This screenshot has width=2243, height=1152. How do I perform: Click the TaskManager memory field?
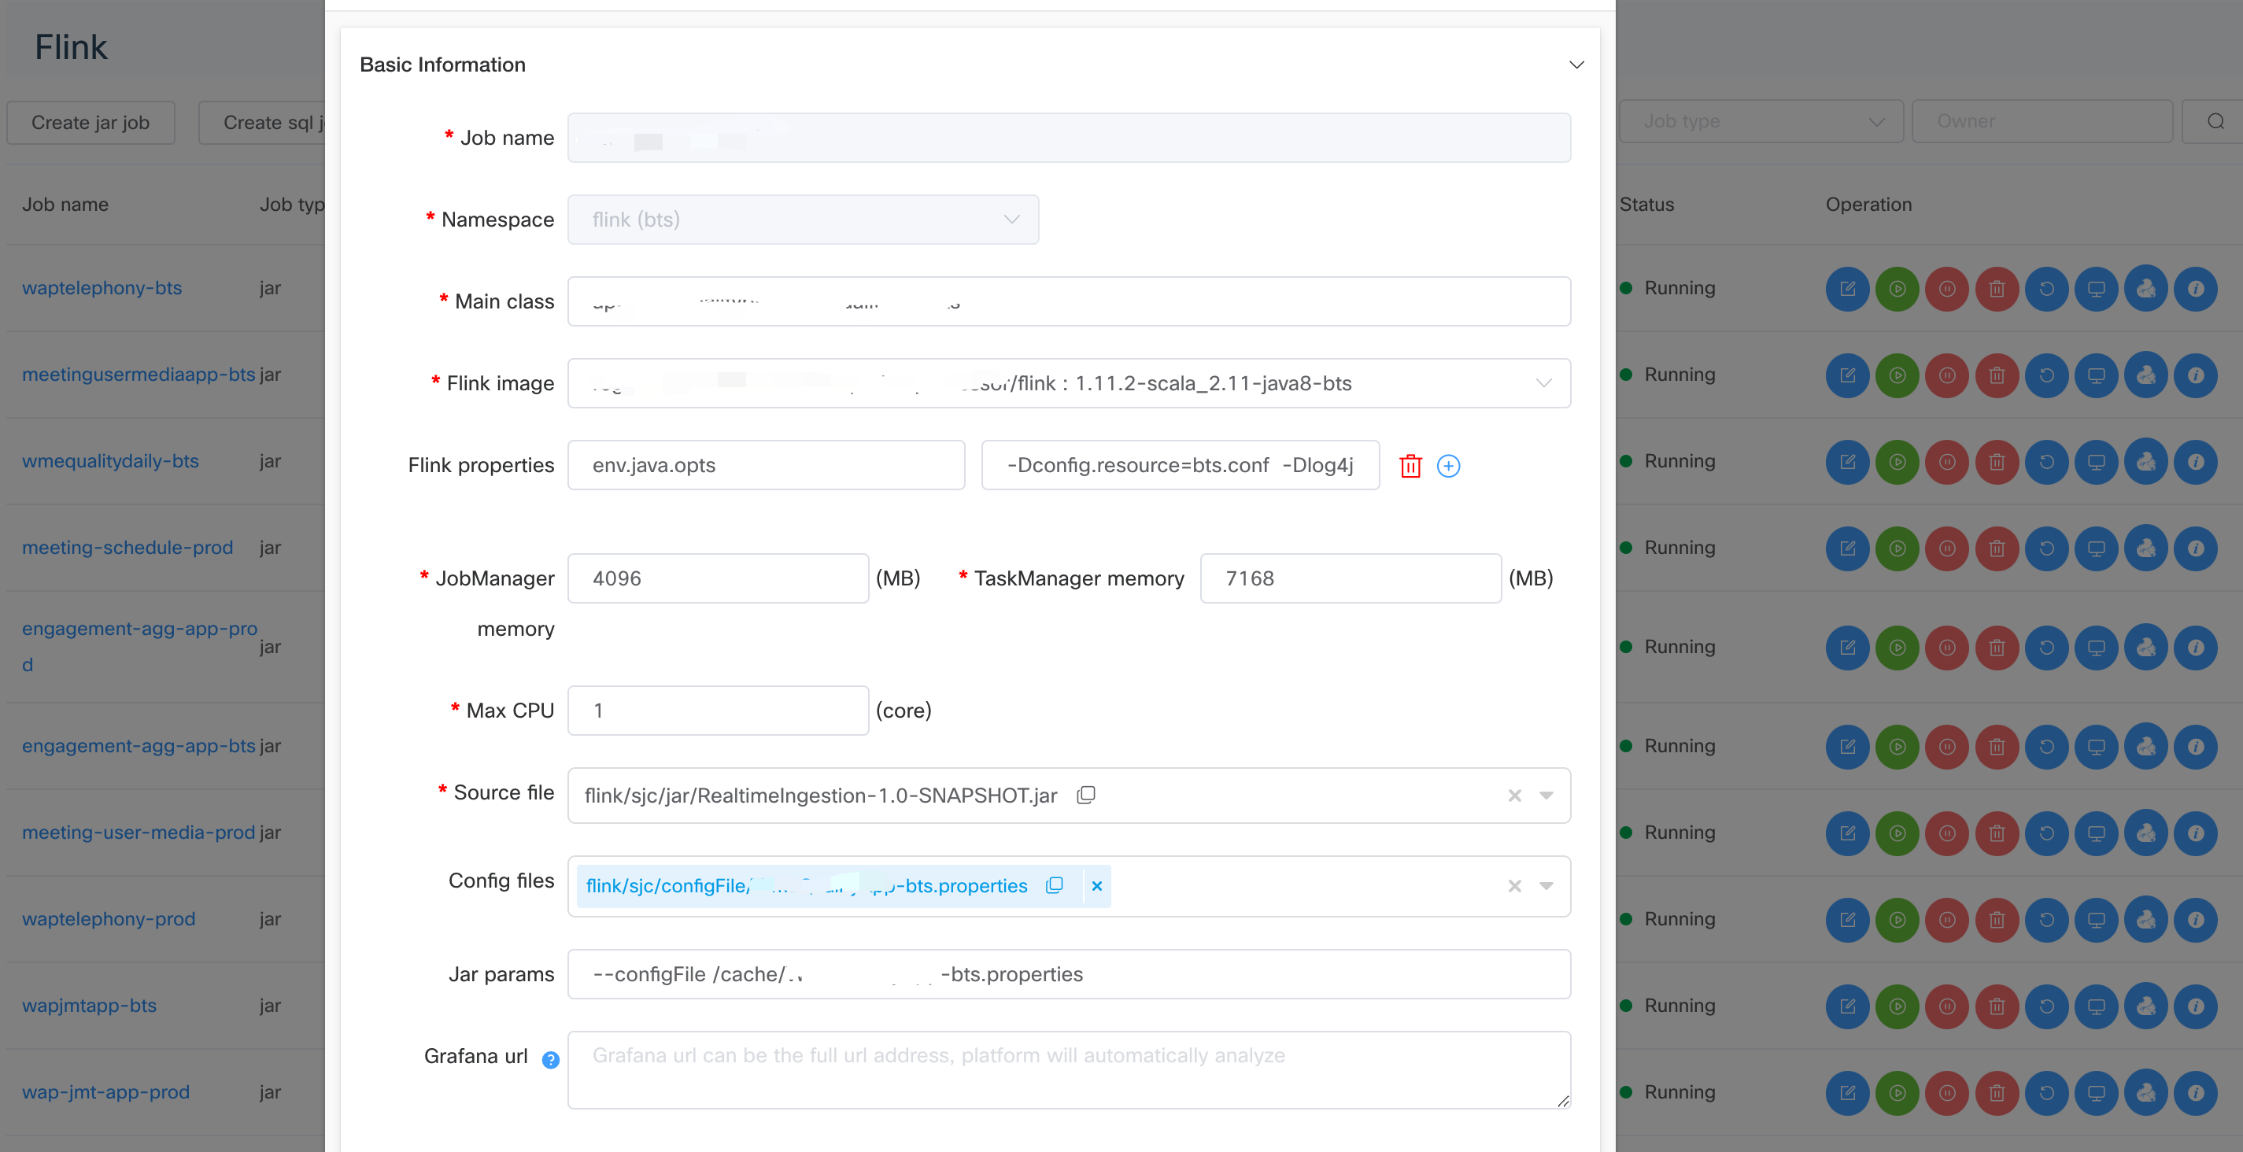[x=1350, y=578]
